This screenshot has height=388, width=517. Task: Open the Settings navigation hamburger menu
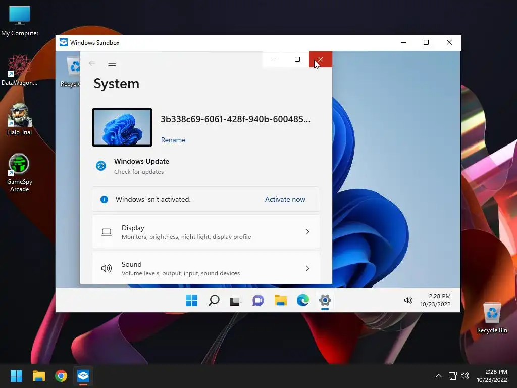tap(112, 63)
